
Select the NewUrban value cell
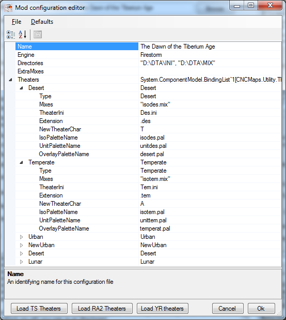pos(210,245)
